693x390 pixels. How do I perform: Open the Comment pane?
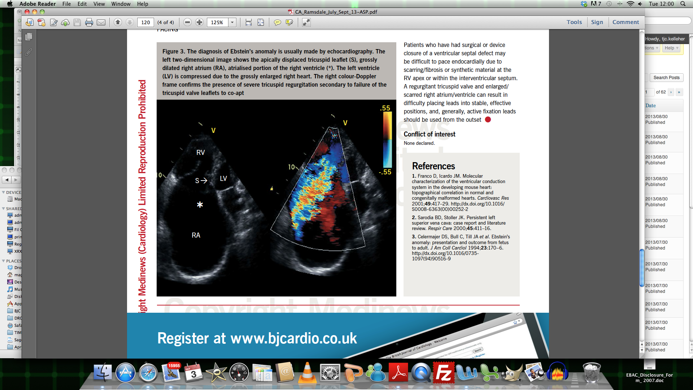click(626, 22)
